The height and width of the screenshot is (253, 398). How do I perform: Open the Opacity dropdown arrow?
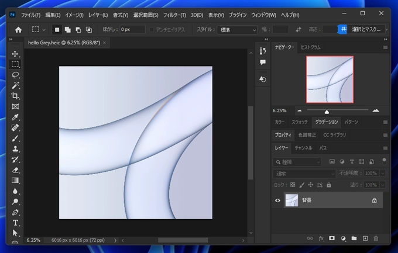point(383,173)
